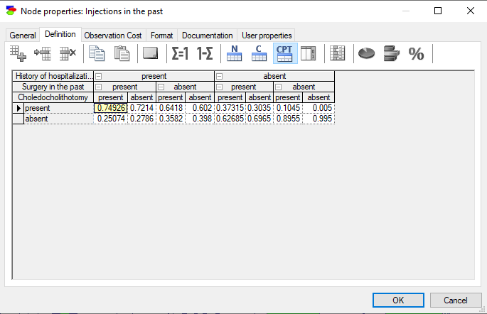Click the Insert state icon

(43, 53)
